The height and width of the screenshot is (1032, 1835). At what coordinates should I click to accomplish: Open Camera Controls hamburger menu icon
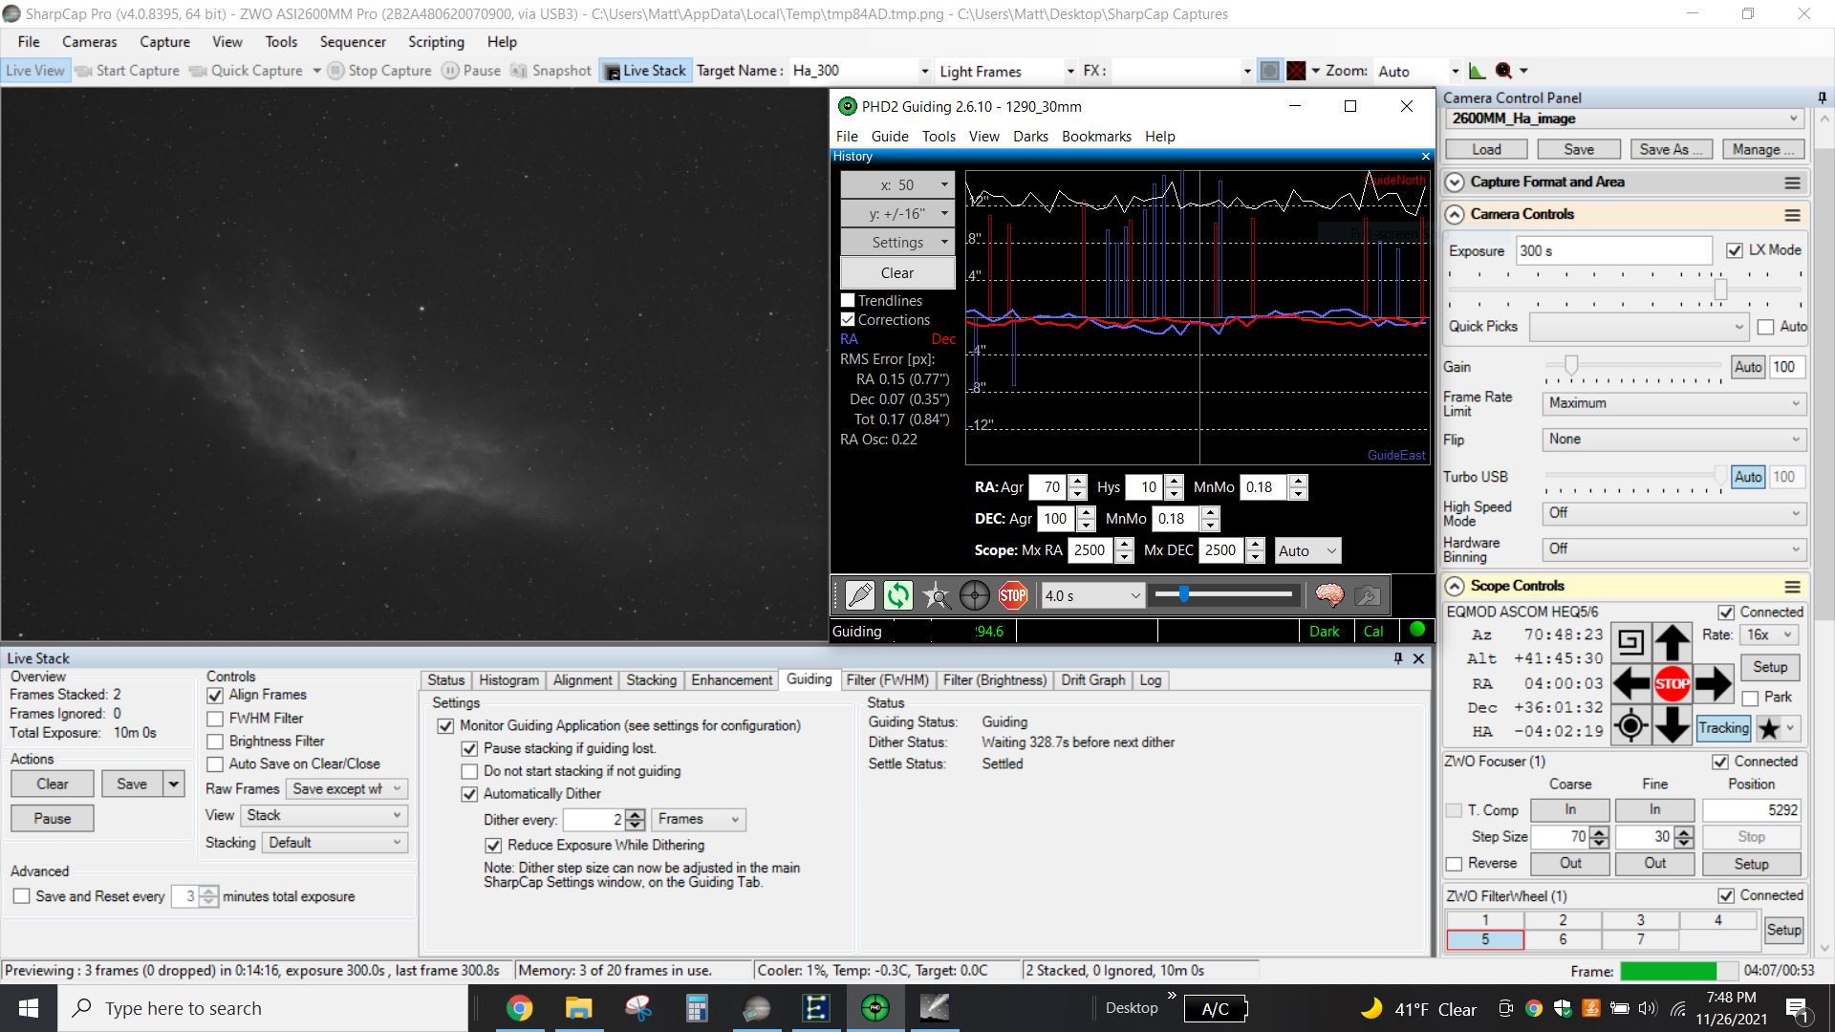point(1792,215)
